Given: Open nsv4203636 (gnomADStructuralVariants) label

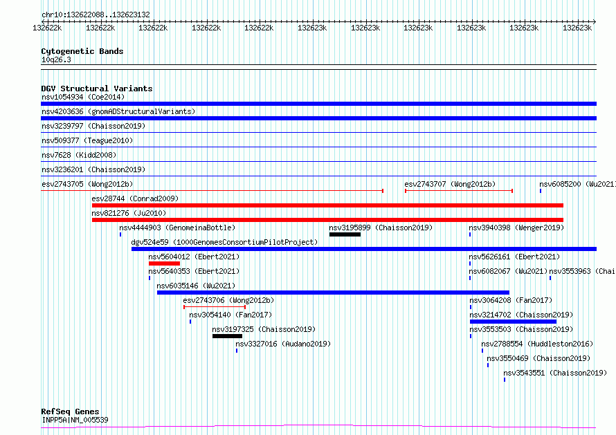Looking at the screenshot, I should (118, 111).
